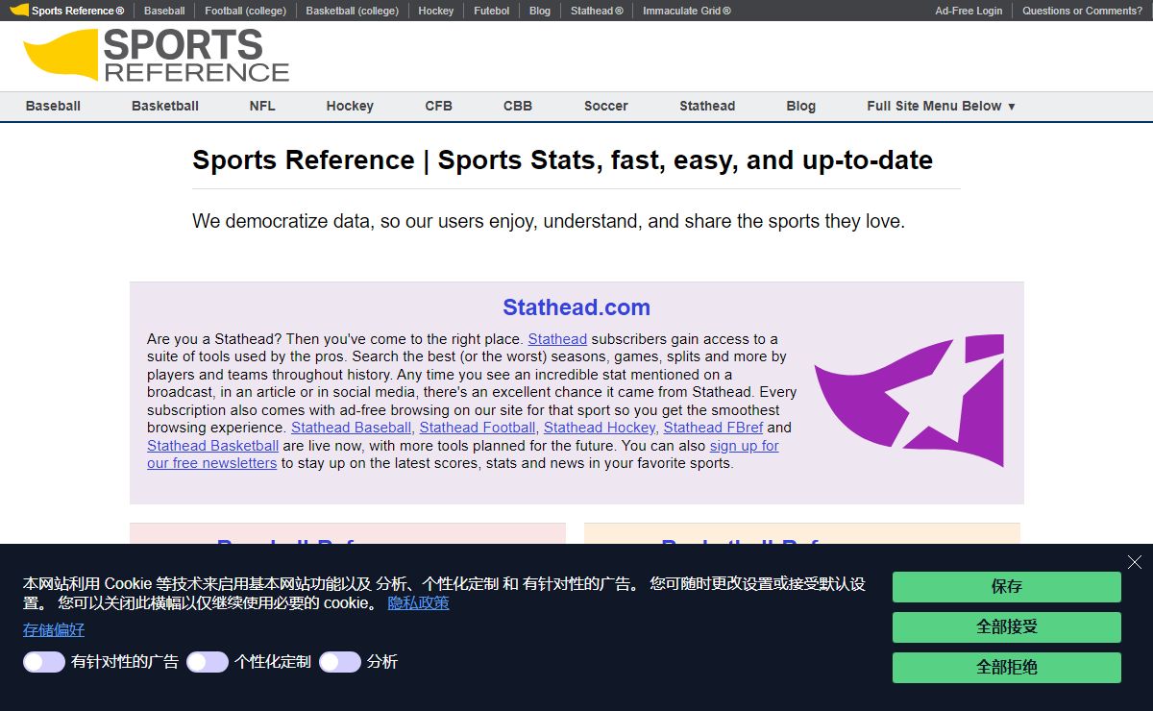This screenshot has height=711, width=1153.
Task: Toggle the 有针对性的广告 switch
Action: tap(44, 662)
